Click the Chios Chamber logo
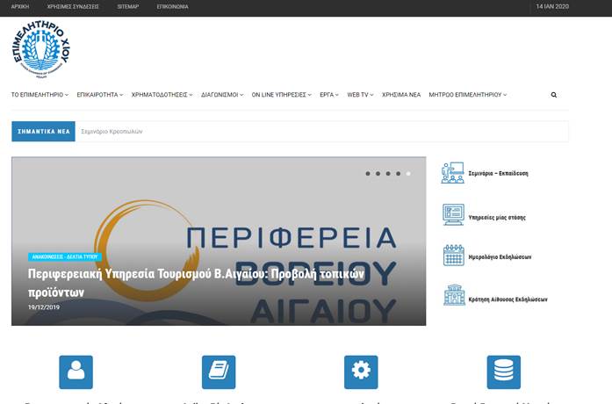The image size is (612, 404). 41,49
